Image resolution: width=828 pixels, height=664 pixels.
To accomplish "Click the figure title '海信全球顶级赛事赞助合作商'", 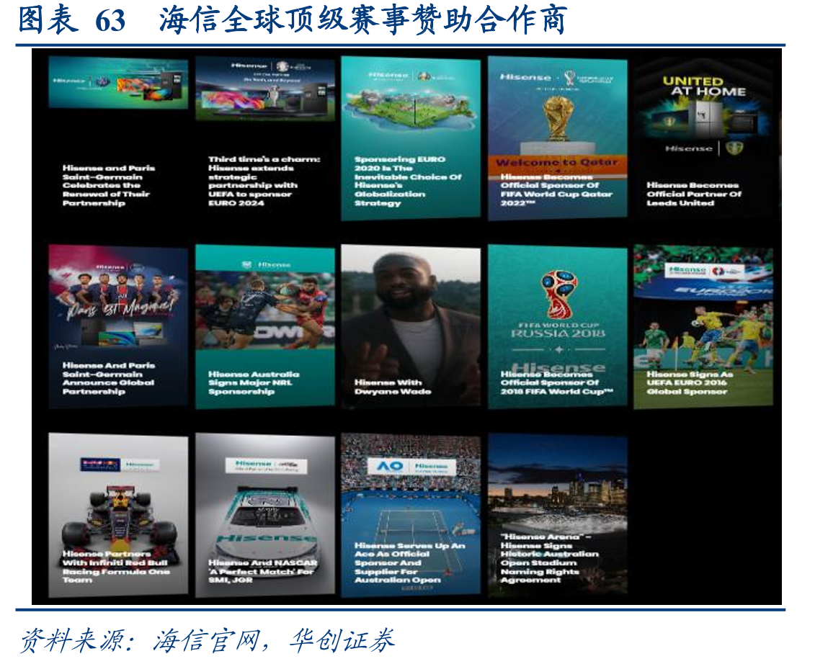I will tap(362, 20).
